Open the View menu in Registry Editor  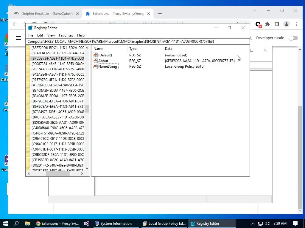(51, 35)
